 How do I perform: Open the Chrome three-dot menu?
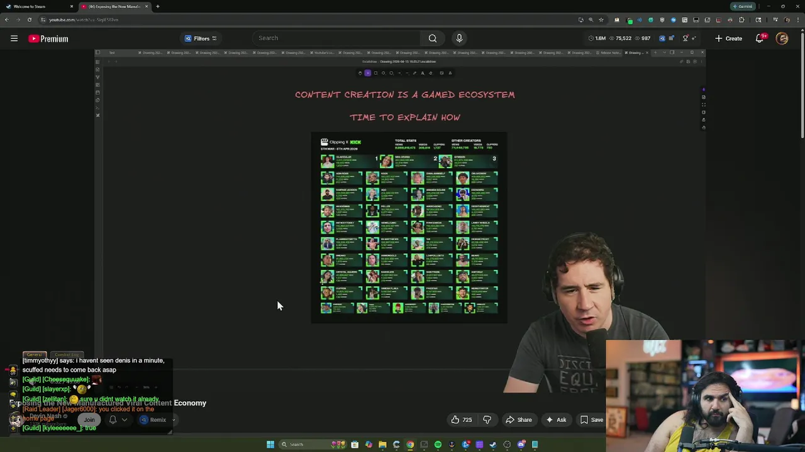(x=798, y=19)
